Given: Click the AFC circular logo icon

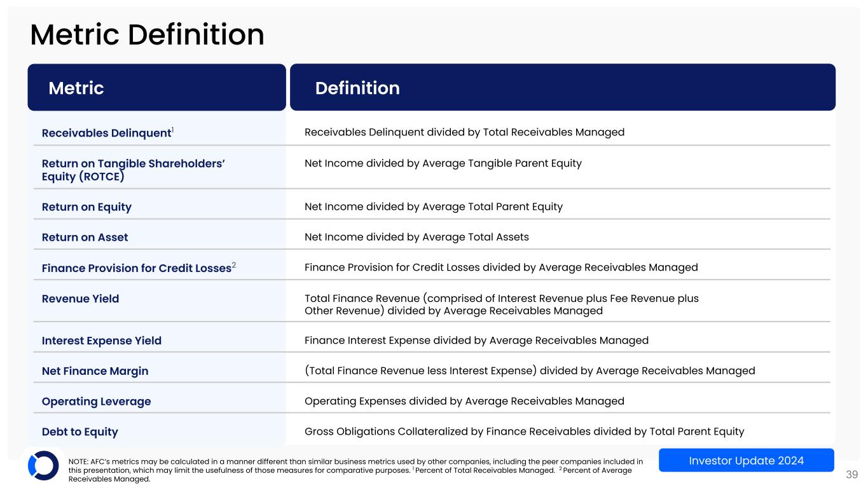Looking at the screenshot, I should pos(43,466).
